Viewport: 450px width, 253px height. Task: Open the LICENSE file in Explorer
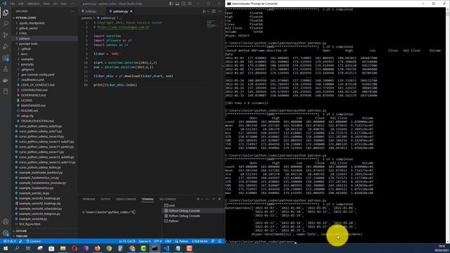point(27,100)
